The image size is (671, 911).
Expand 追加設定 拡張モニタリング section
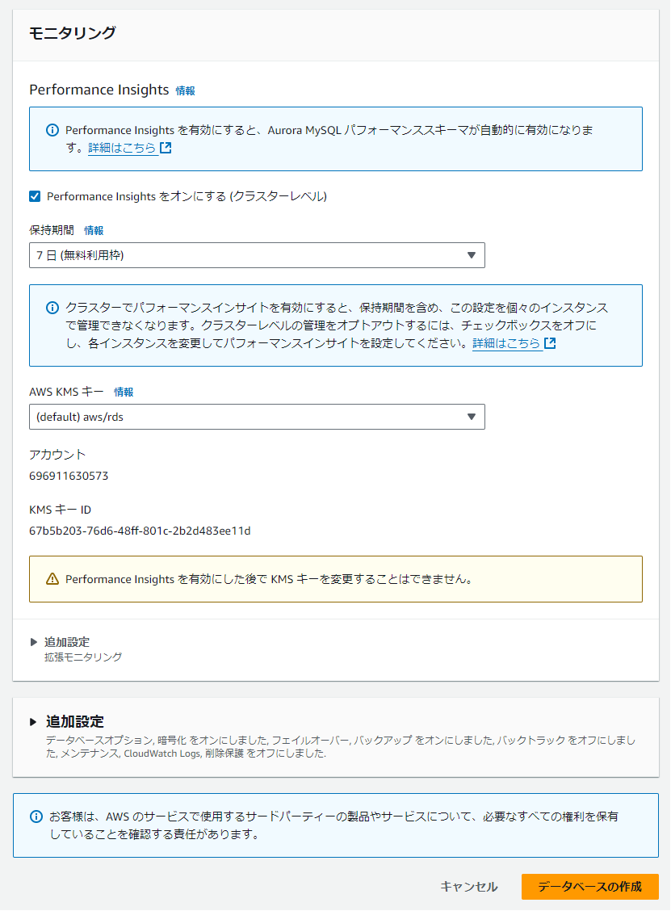click(x=34, y=642)
